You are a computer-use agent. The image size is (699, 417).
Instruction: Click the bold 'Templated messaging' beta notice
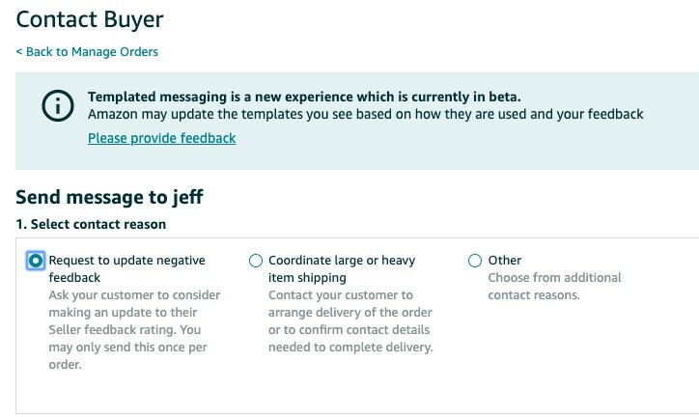click(304, 97)
